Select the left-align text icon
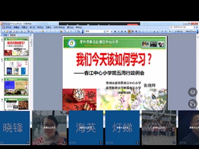 130,31
